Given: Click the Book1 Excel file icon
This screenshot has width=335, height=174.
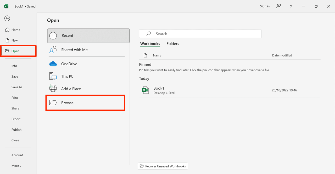Looking at the screenshot, I should coord(146,90).
